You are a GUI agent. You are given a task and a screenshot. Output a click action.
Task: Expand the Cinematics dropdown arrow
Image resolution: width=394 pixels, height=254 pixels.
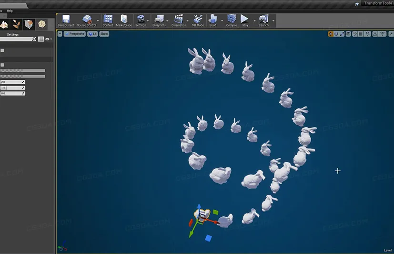[x=187, y=21]
